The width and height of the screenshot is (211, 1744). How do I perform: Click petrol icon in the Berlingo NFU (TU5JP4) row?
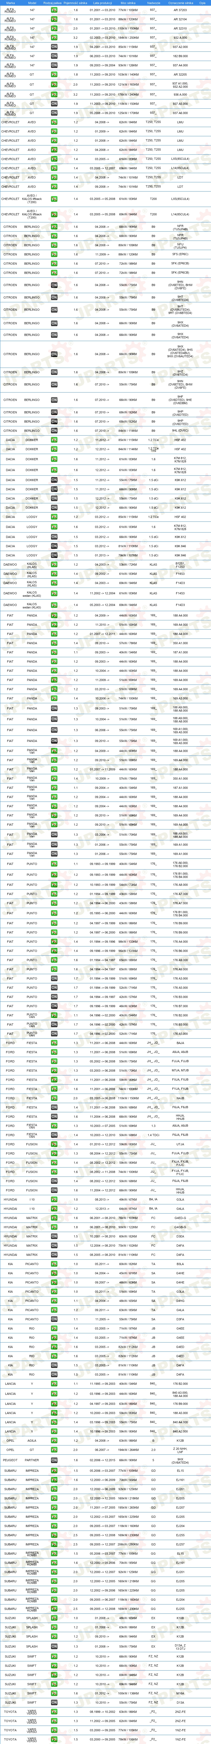pyautogui.click(x=54, y=245)
